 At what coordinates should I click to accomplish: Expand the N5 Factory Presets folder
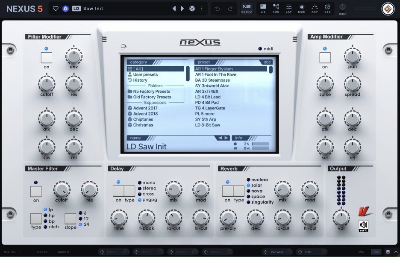pos(156,92)
